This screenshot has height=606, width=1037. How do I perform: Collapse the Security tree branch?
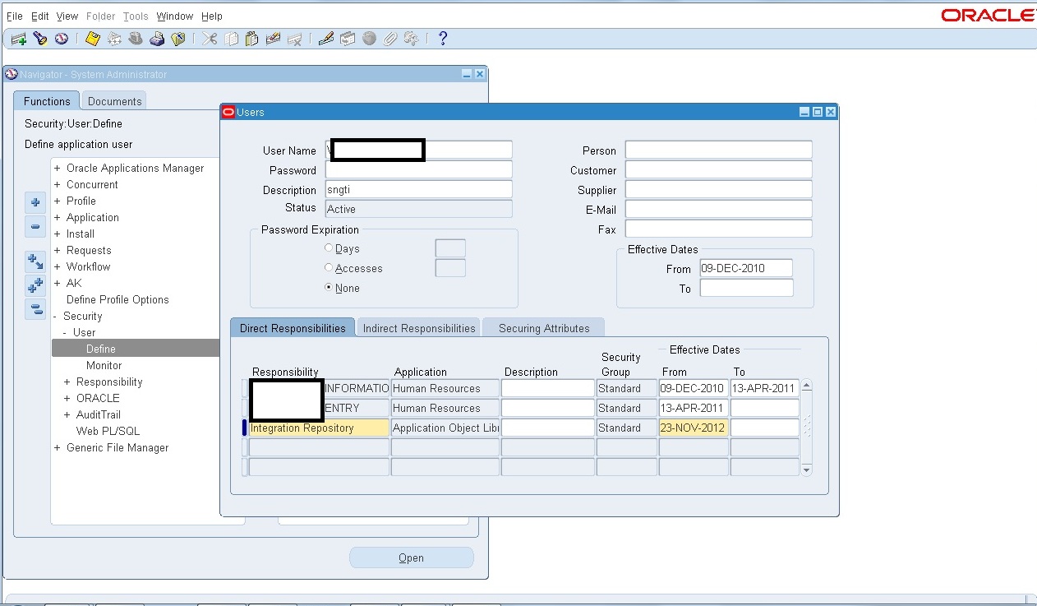click(x=54, y=316)
